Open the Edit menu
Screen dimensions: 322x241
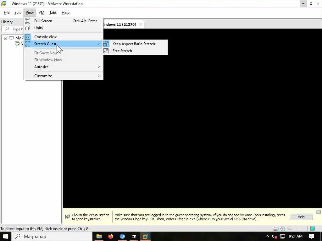pyautogui.click(x=18, y=13)
